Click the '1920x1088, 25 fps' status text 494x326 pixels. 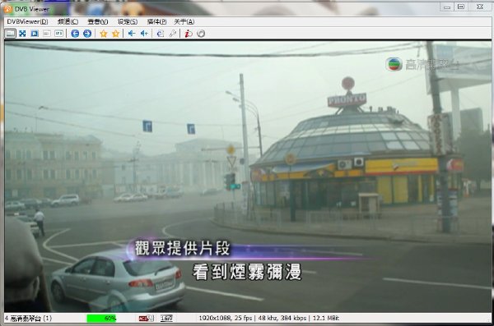[226, 318]
